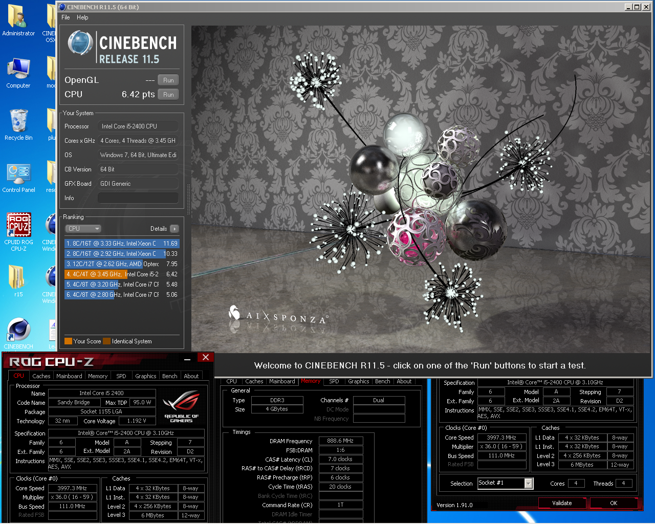Select Mainboard tab in middle CPU-Z memory window
Image resolution: width=655 pixels, height=524 pixels.
pyautogui.click(x=282, y=381)
